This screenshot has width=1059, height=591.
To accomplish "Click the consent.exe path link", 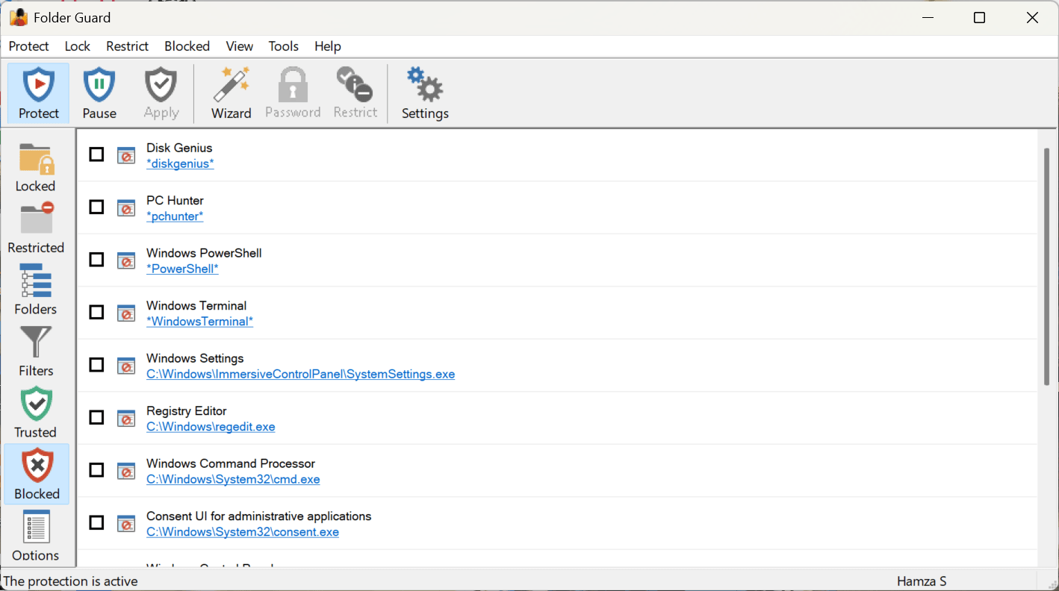I will coord(243,532).
